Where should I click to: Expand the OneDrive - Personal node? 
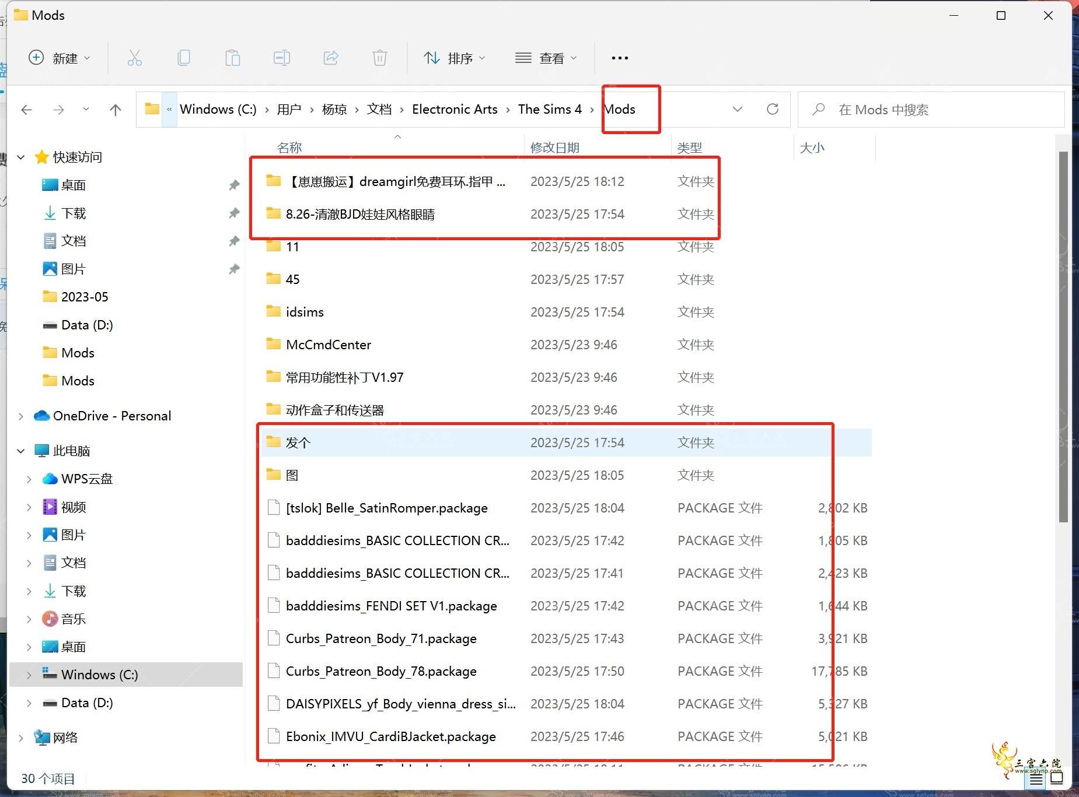point(21,416)
